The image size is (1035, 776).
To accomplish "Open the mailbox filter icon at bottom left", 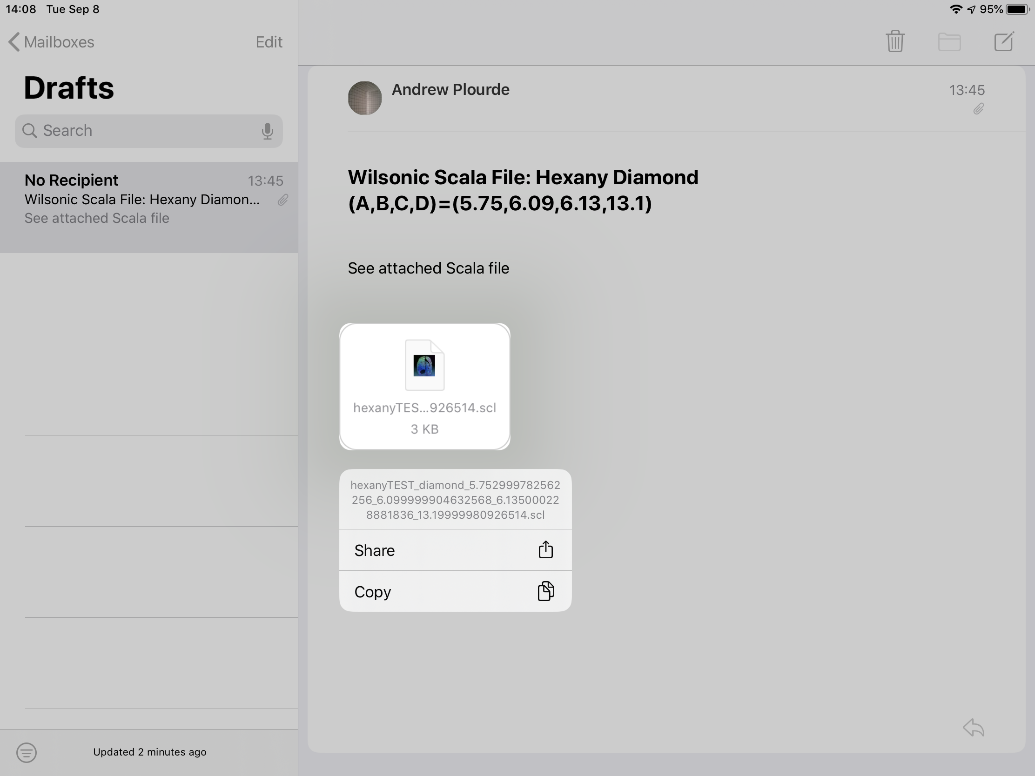I will pyautogui.click(x=26, y=752).
